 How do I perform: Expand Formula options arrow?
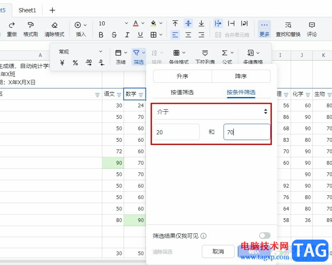click(232, 53)
